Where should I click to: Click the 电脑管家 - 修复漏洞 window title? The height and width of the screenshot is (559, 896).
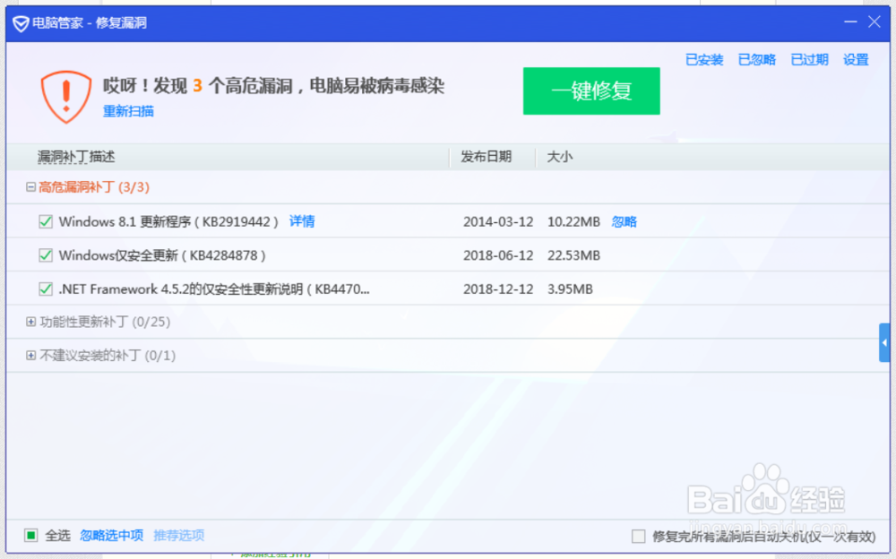90,23
